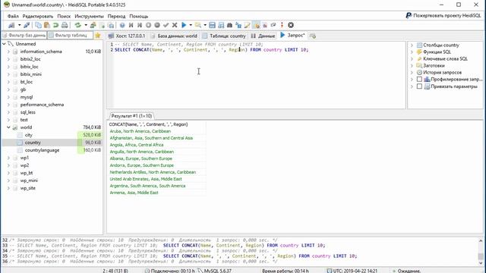486x273 pixels.
Task: Collapse the world database node
Action: point(8,127)
